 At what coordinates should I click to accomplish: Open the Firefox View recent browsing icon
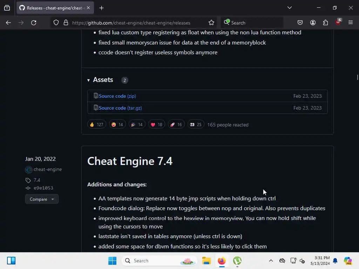click(x=7, y=8)
